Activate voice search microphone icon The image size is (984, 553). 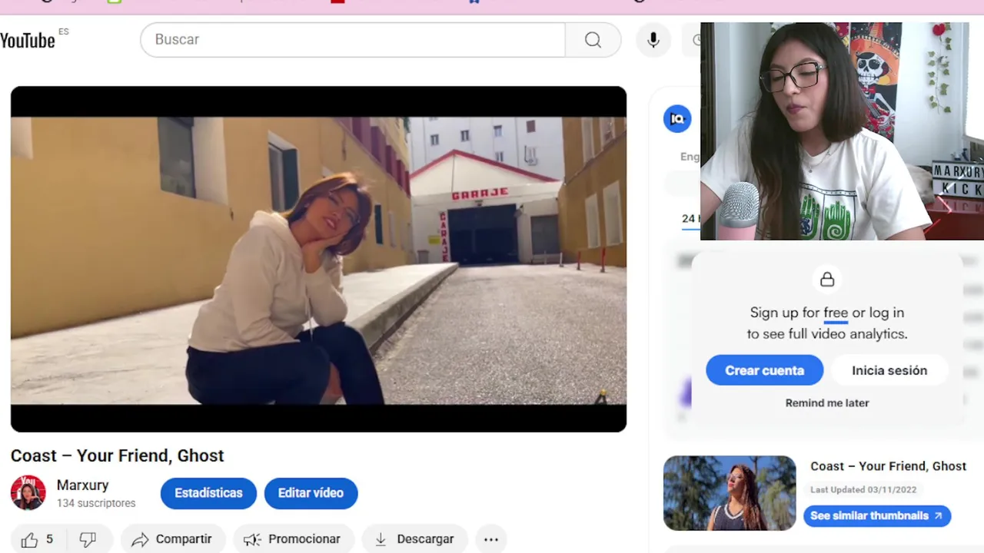[653, 39]
